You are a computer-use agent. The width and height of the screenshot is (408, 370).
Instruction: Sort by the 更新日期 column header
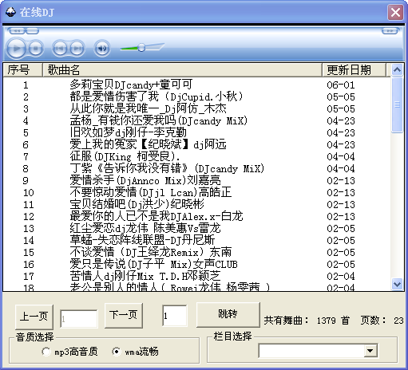[x=354, y=70]
